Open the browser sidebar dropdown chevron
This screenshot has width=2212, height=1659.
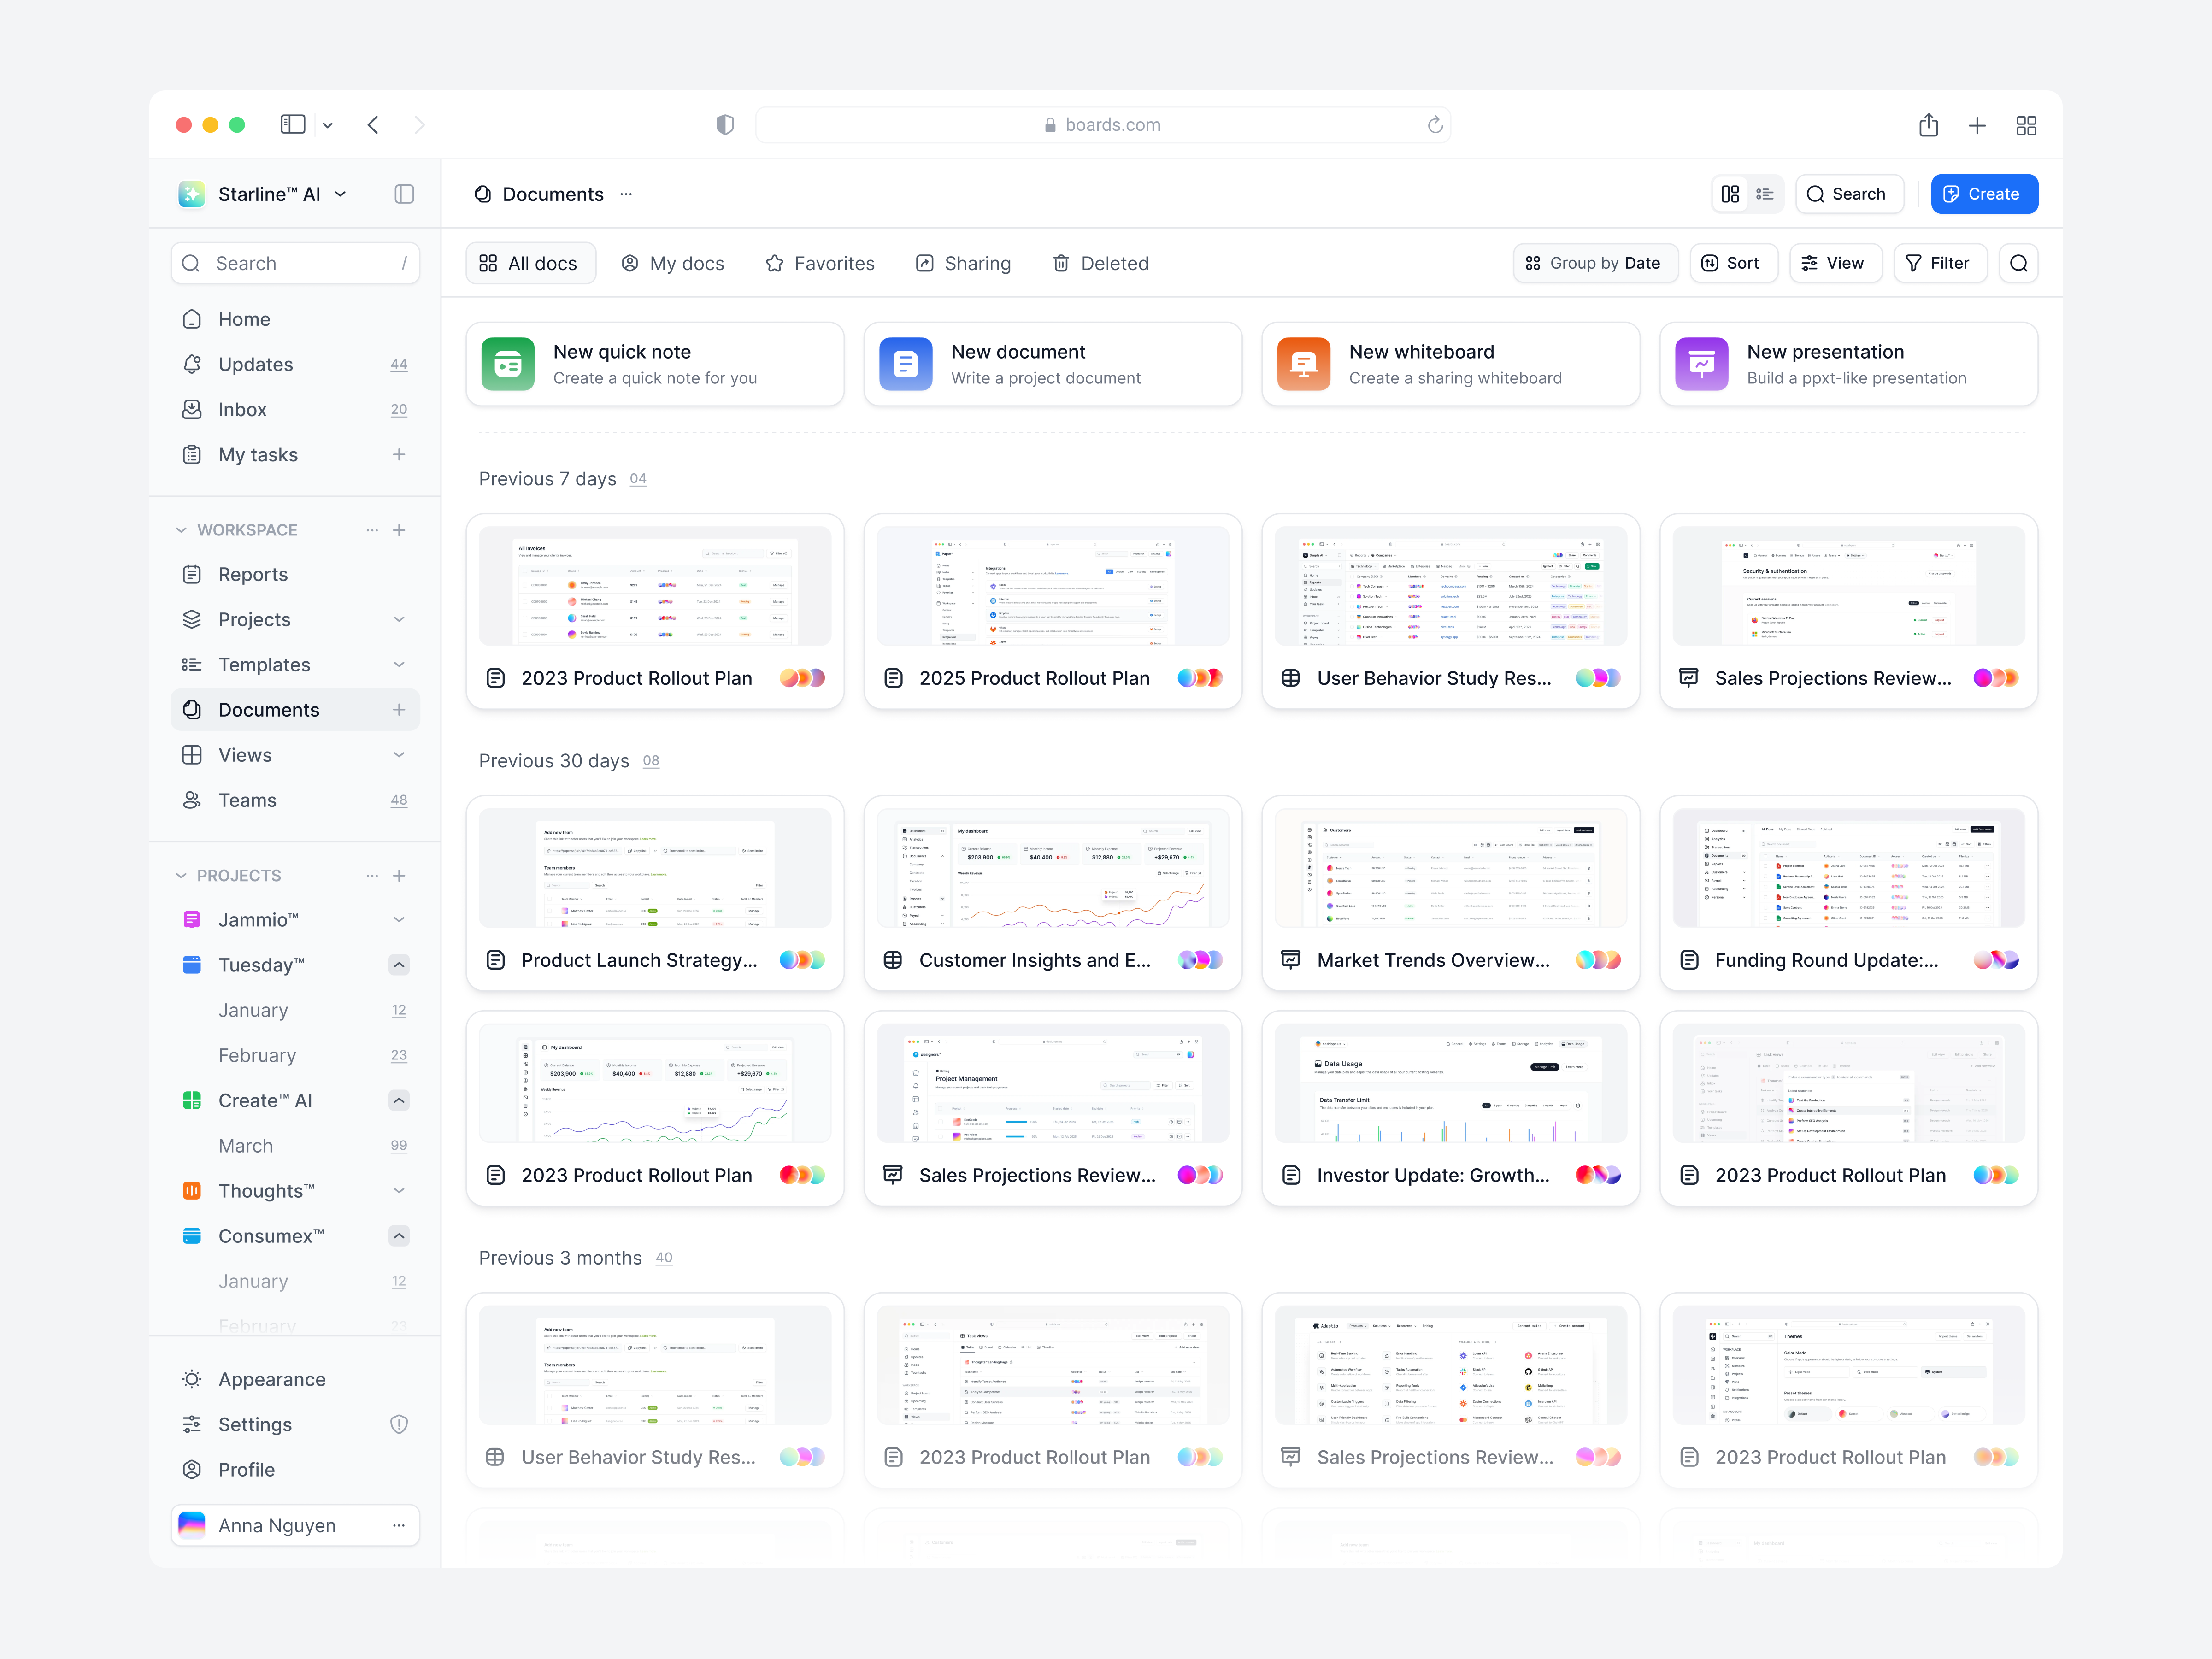tap(327, 125)
